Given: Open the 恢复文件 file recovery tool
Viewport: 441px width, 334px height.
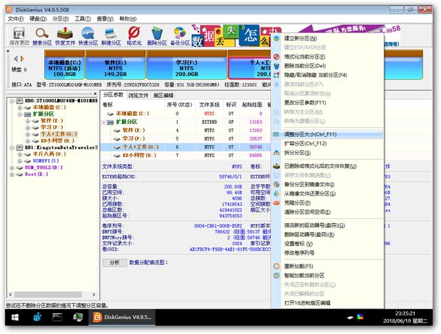Looking at the screenshot, I should (65, 35).
